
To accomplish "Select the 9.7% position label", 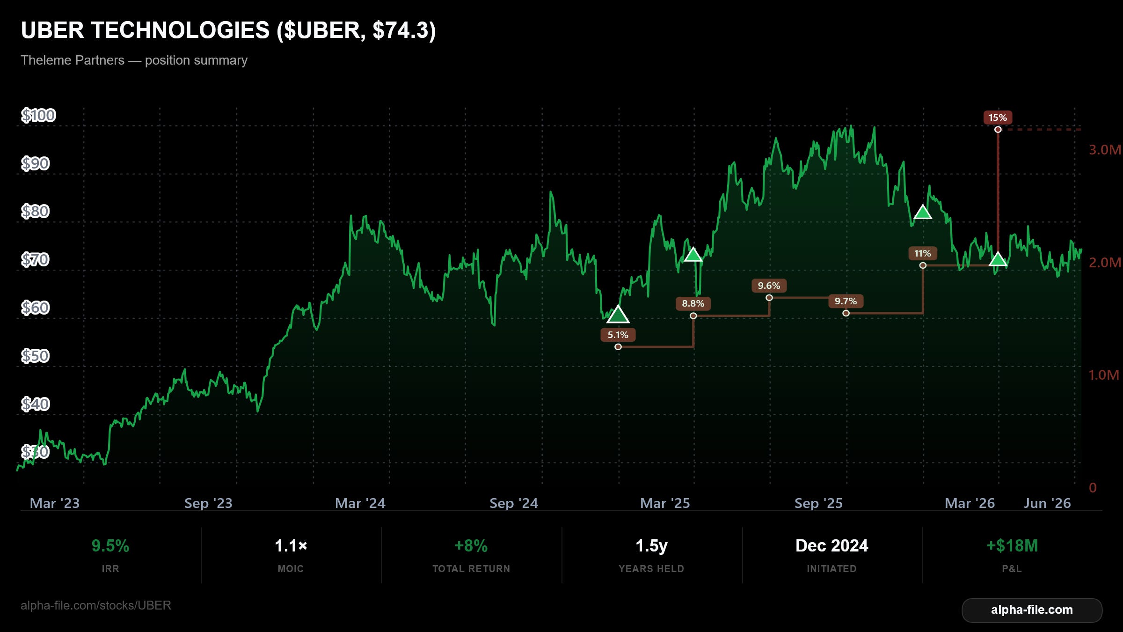I will [846, 301].
